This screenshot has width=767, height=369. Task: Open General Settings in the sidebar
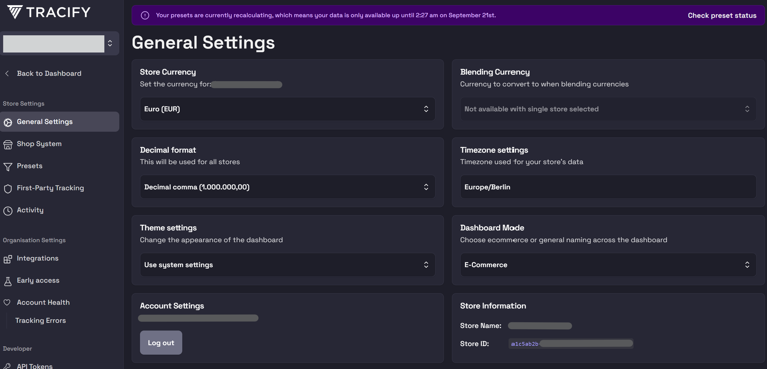60,122
